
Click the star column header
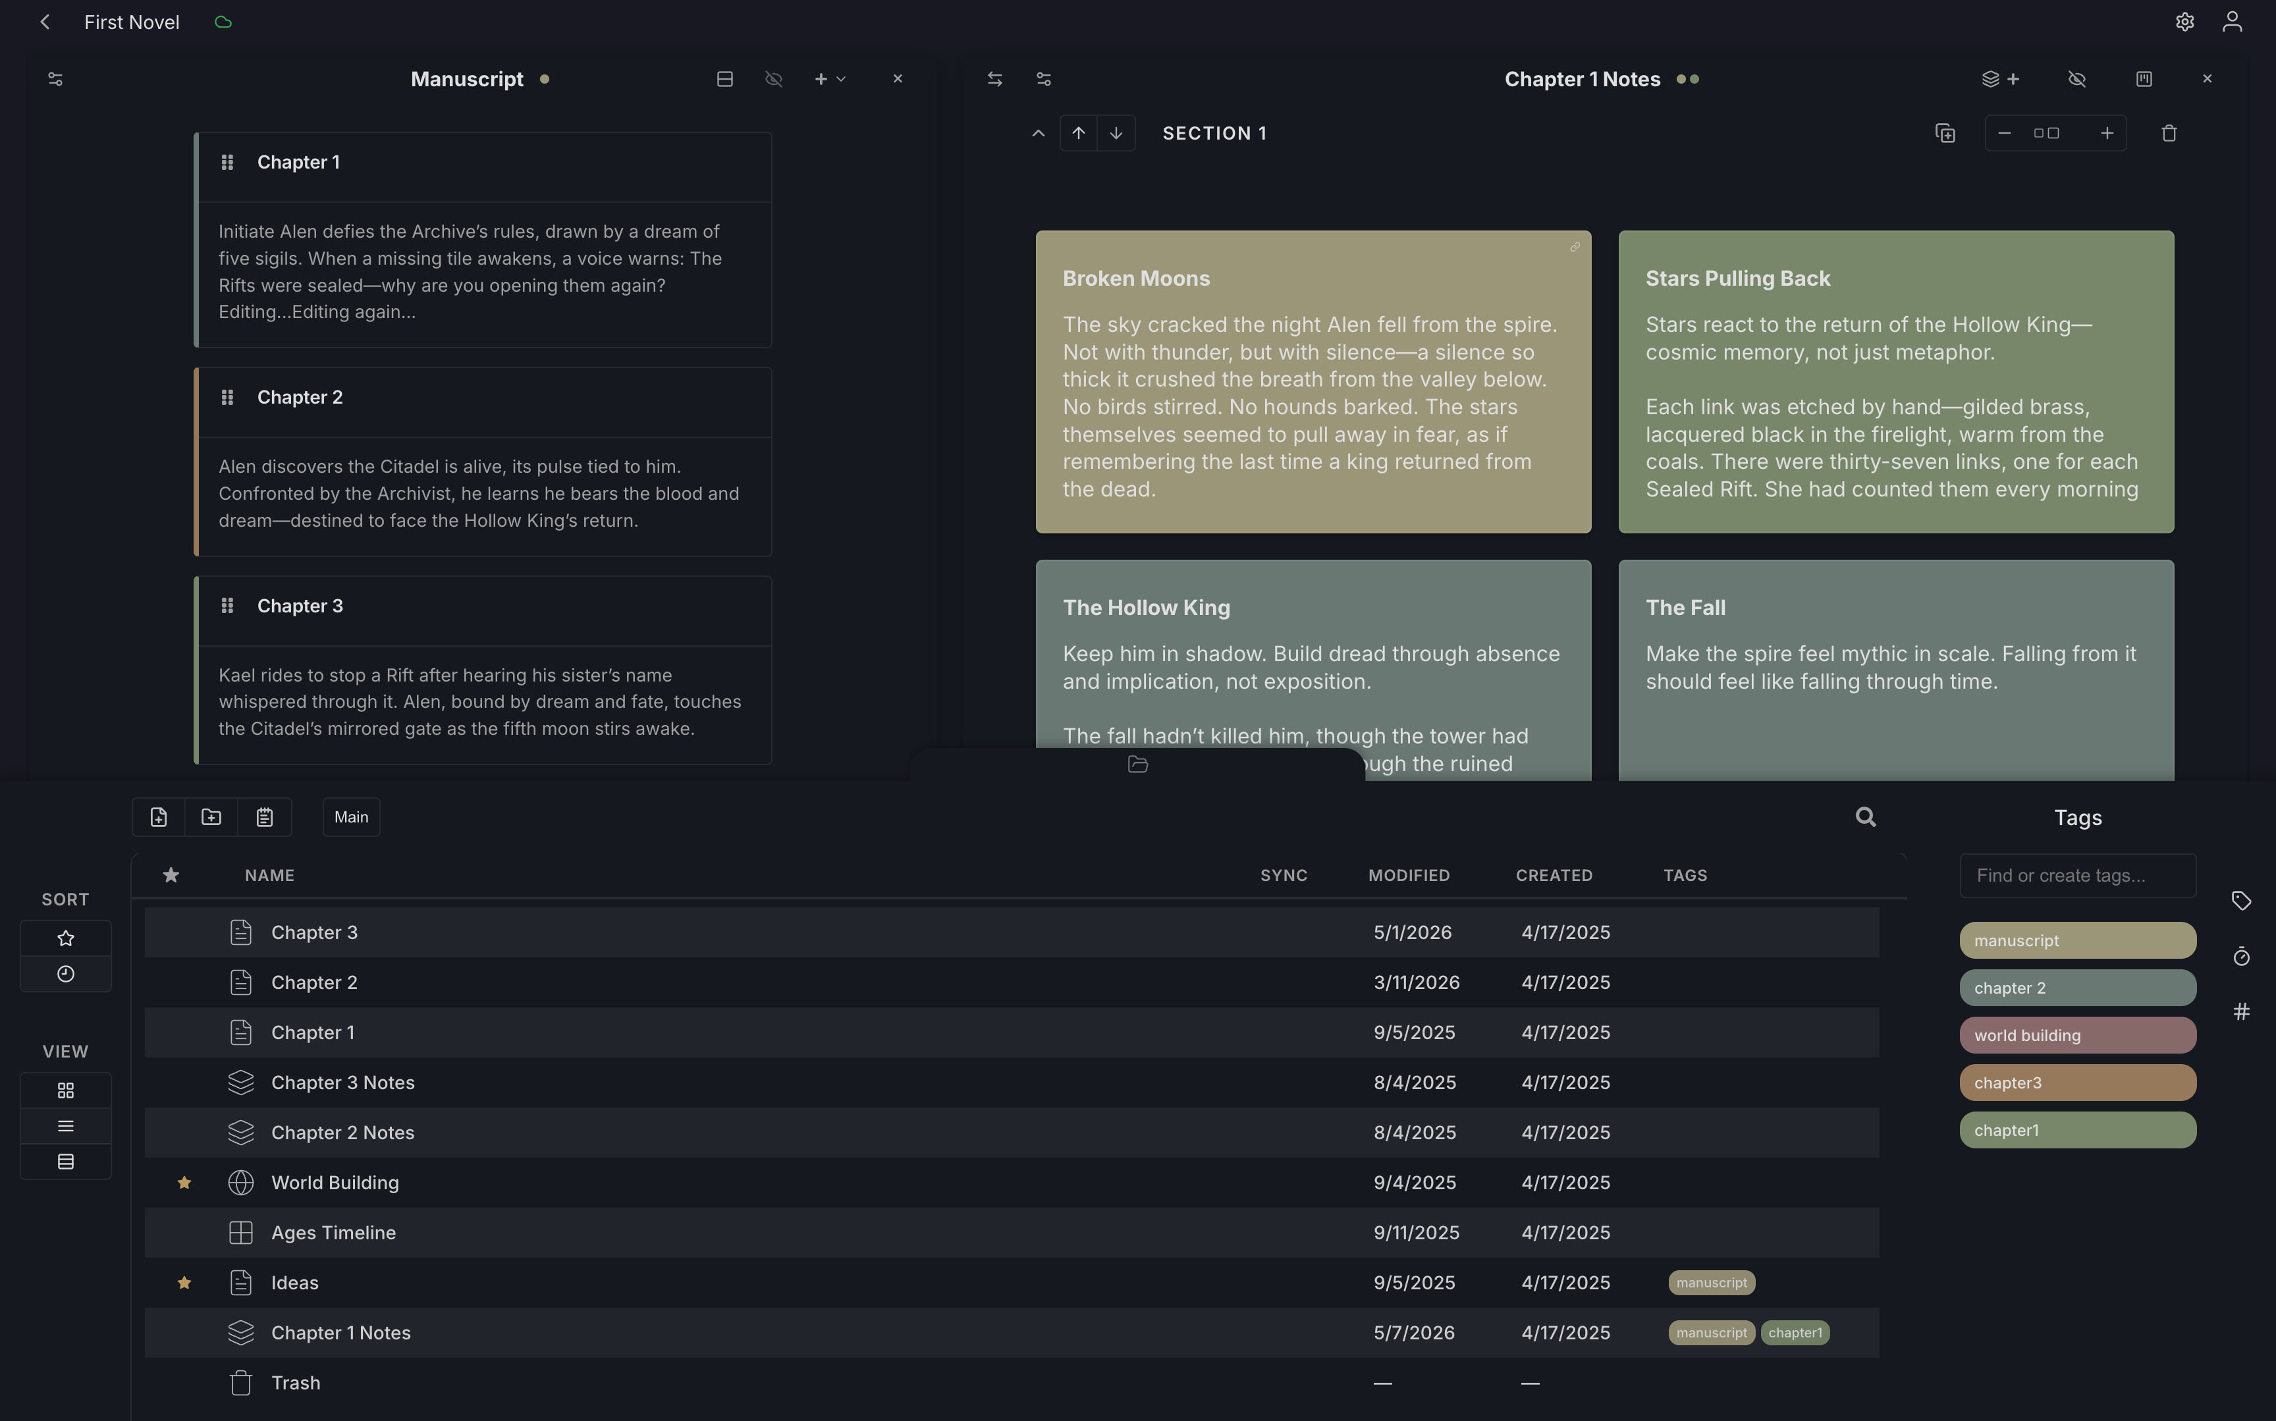(171, 876)
